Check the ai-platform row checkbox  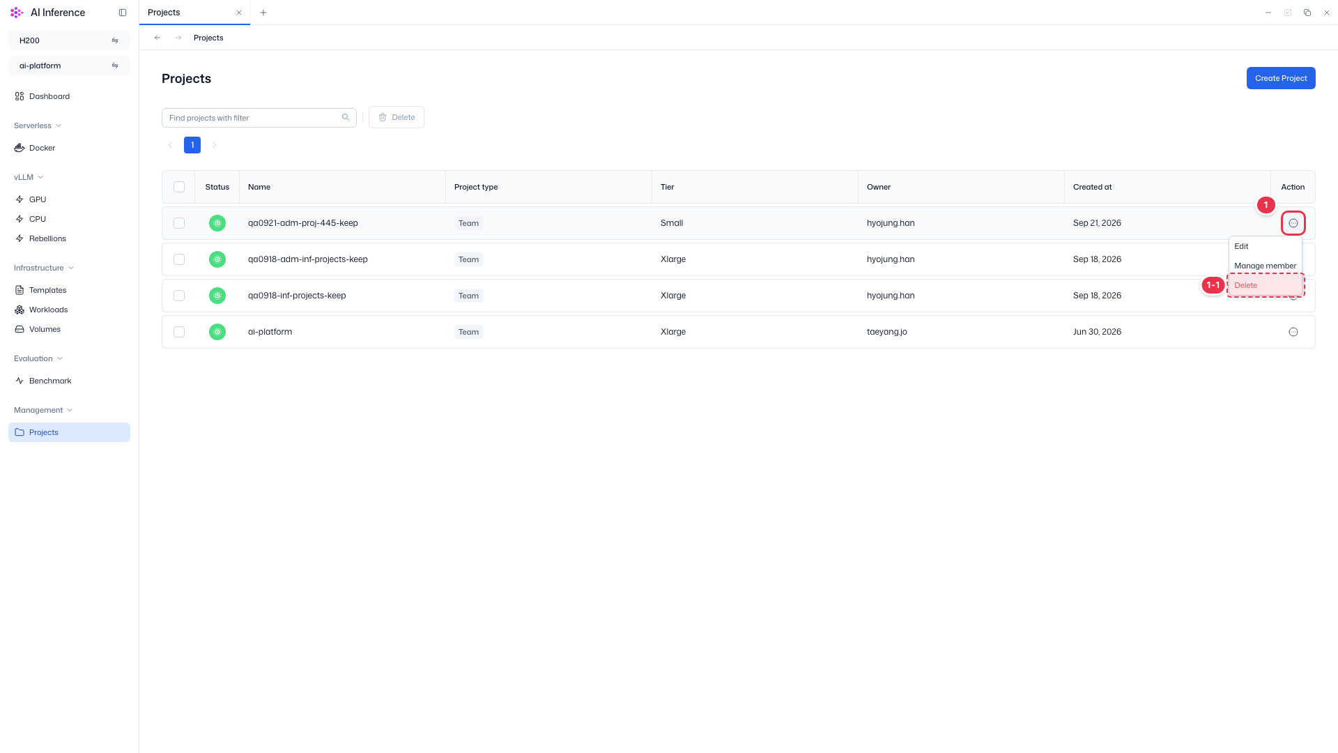click(179, 332)
